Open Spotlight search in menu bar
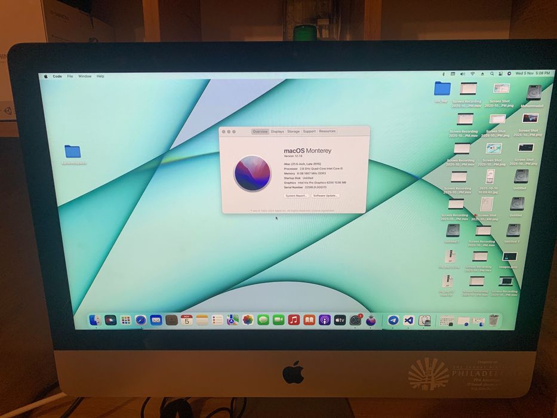Image resolution: width=557 pixels, height=418 pixels. tap(492, 74)
